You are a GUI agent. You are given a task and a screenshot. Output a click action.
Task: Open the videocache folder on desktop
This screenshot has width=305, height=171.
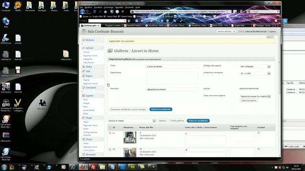point(66,55)
